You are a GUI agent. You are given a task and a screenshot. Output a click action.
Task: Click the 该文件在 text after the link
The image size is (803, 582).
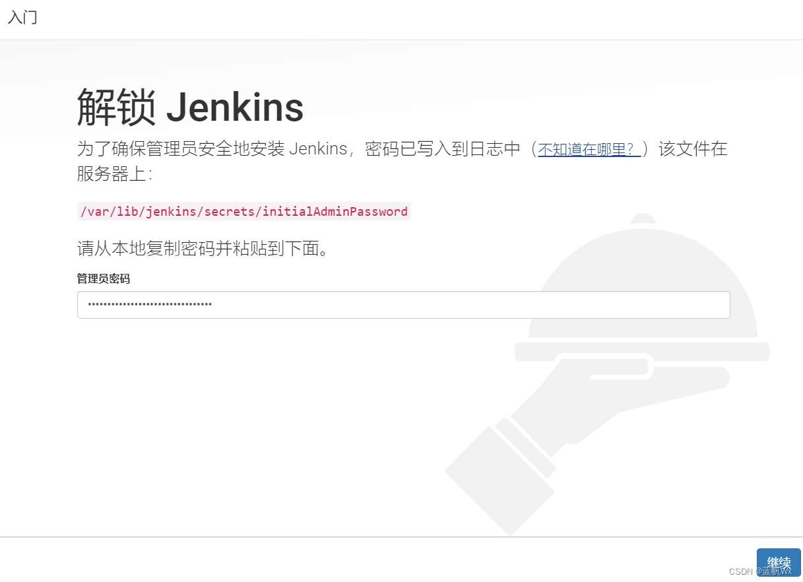coord(693,149)
